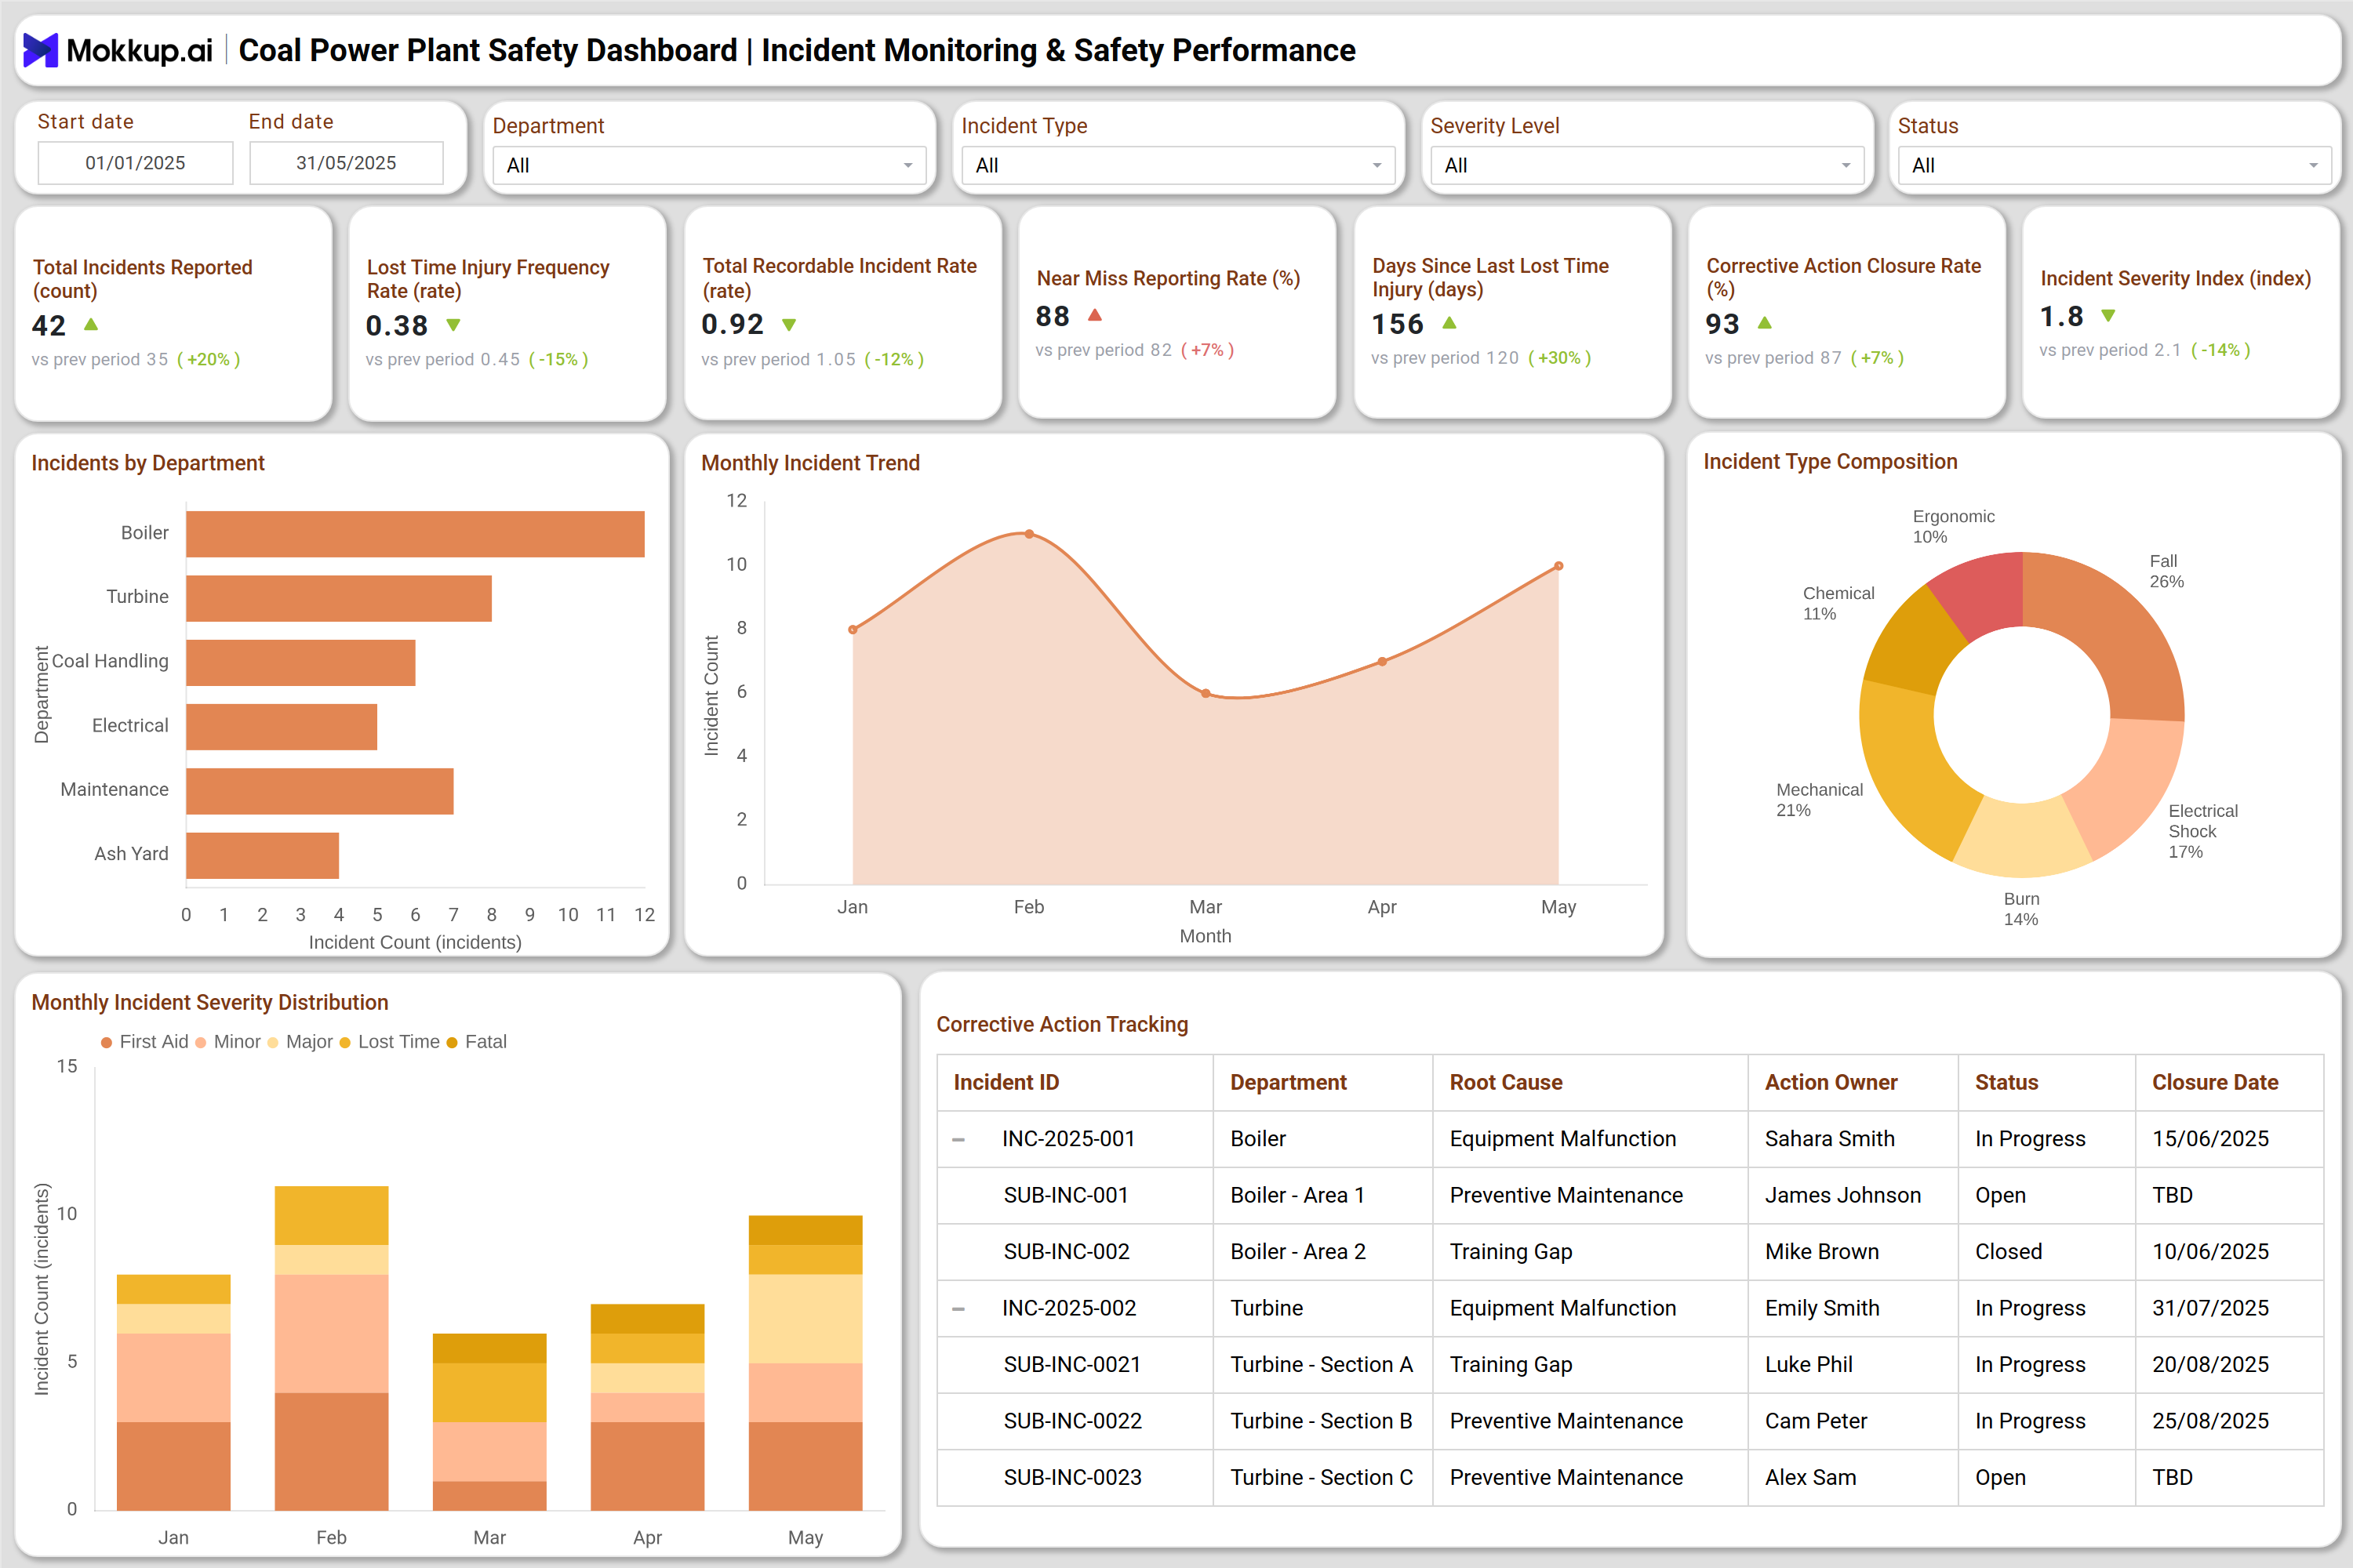Click the Total Incidents Reported card title

[142, 279]
